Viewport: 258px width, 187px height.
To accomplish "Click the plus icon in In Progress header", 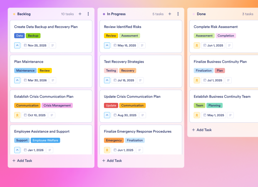I will [169, 14].
